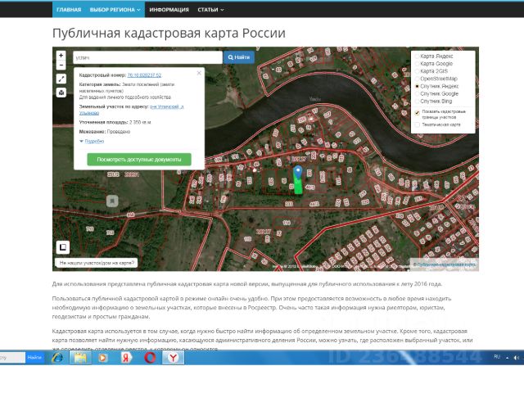Select OpenStreetMap as the base layer
Viewport: 524px width, 393px height.
[x=417, y=78]
